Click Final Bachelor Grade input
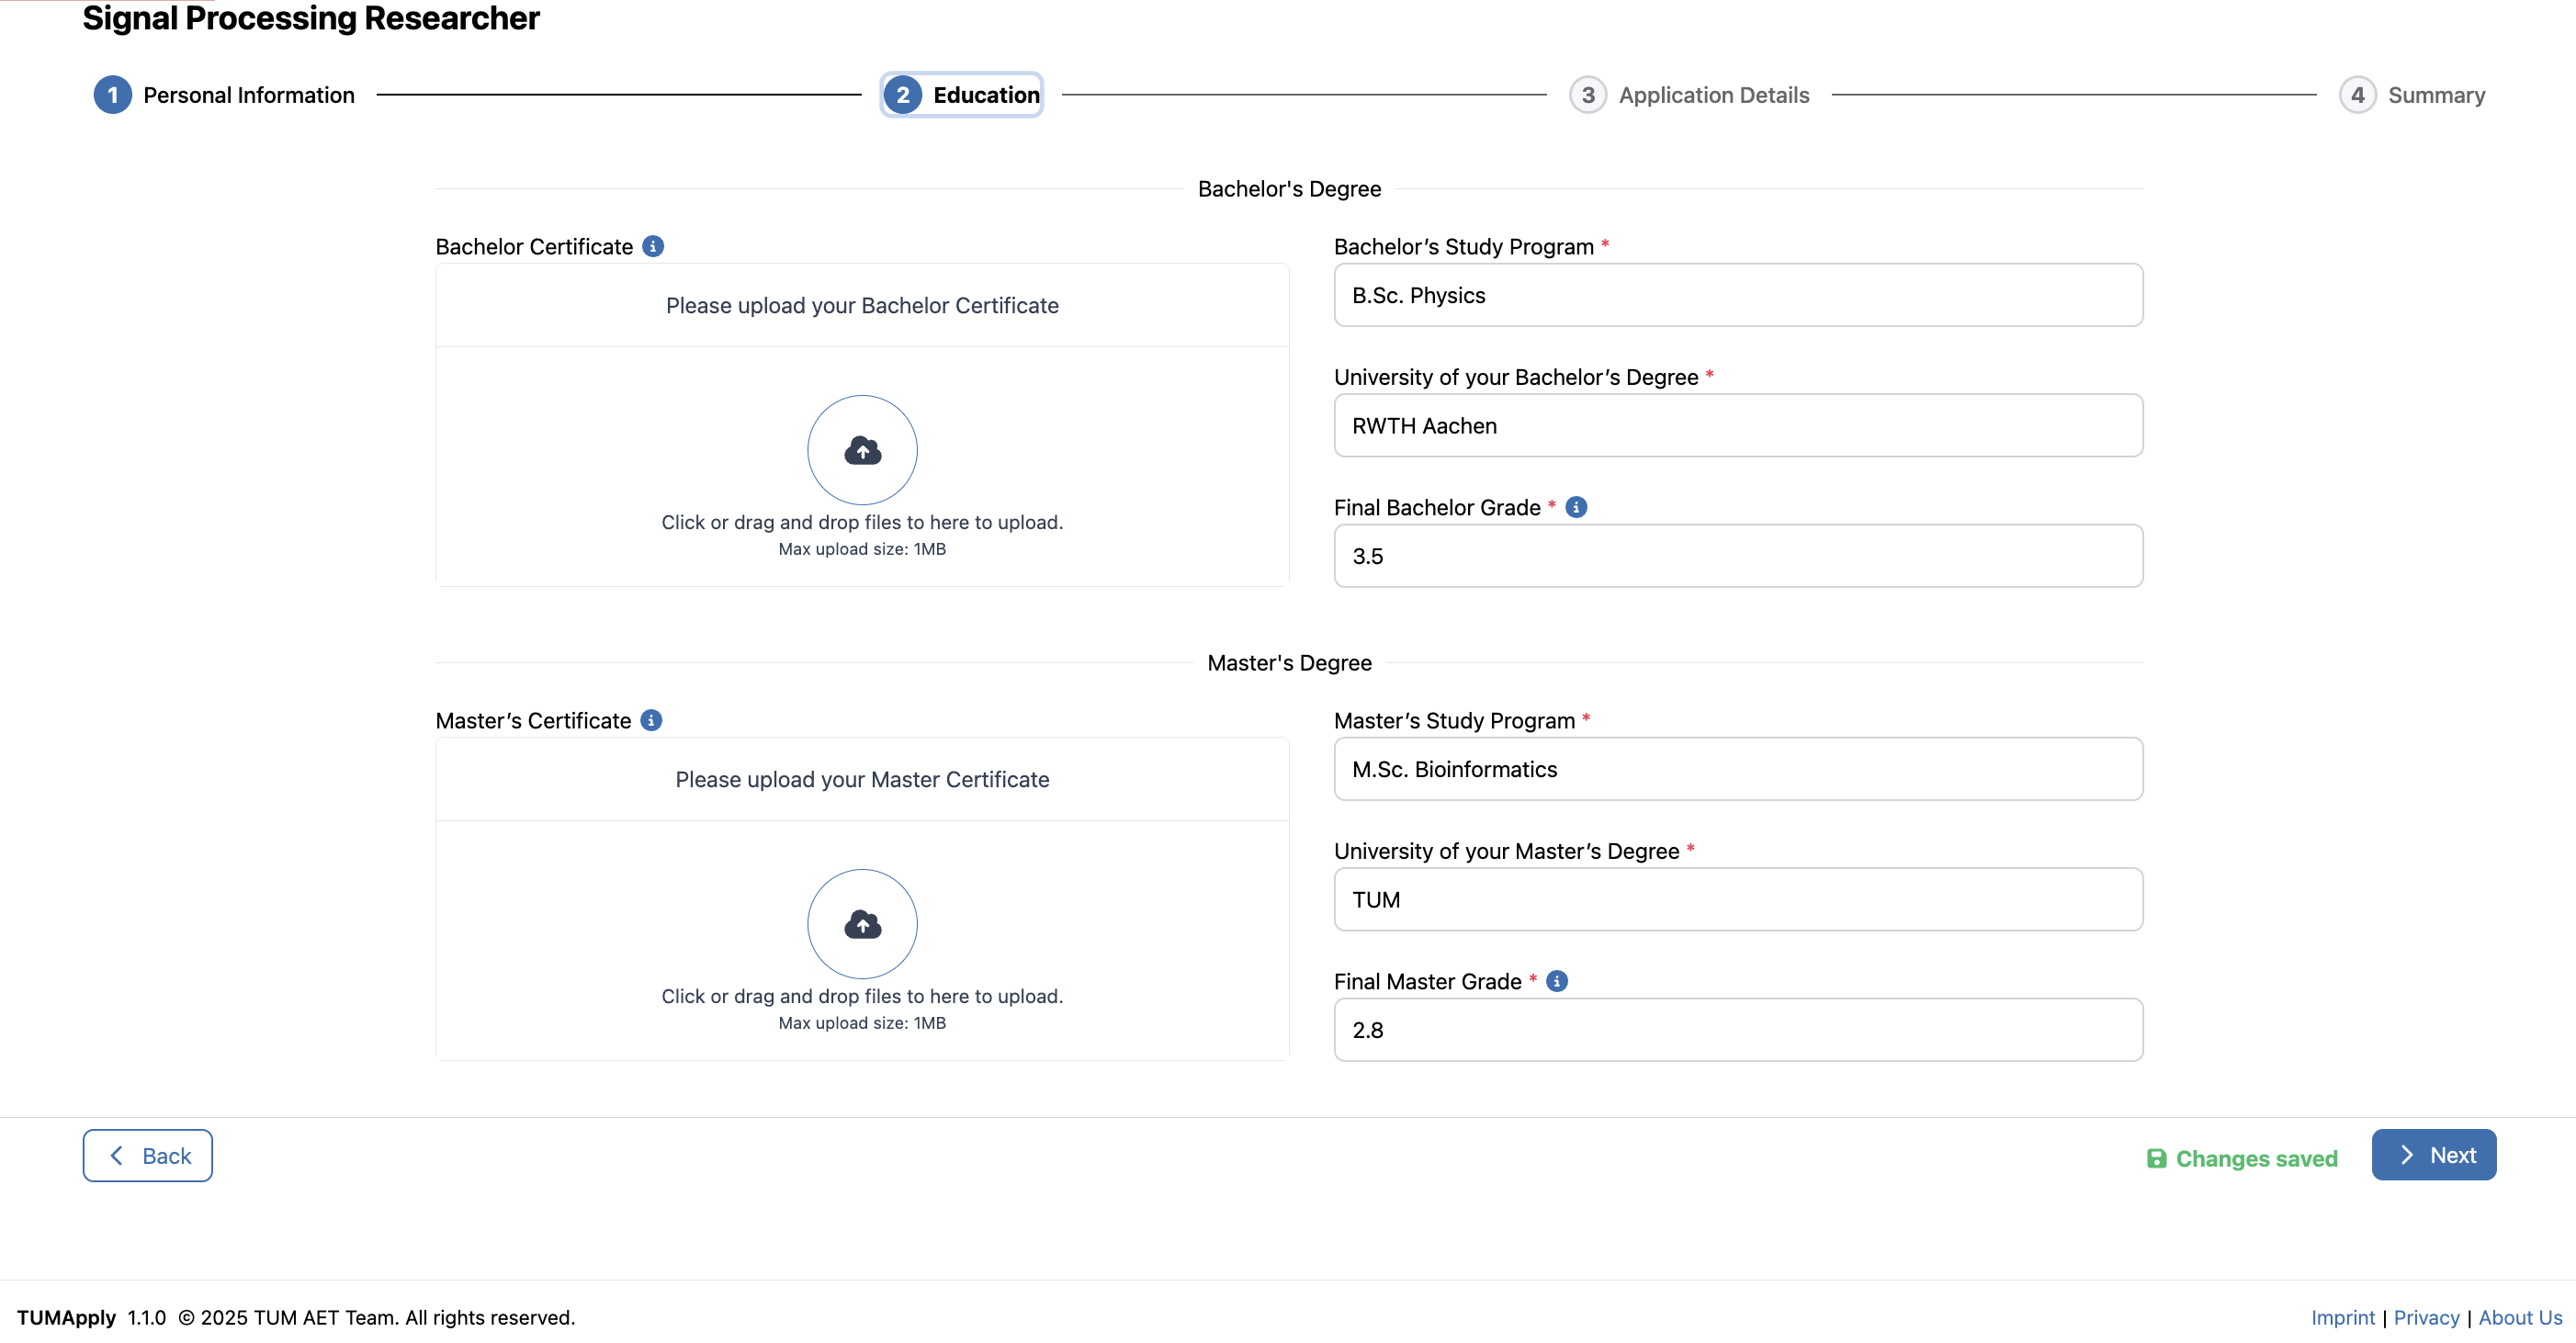This screenshot has width=2576, height=1343. [1737, 556]
